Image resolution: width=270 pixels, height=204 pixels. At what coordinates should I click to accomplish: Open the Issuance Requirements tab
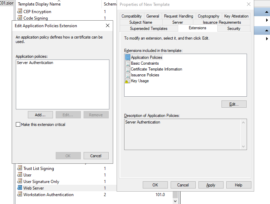point(222,22)
